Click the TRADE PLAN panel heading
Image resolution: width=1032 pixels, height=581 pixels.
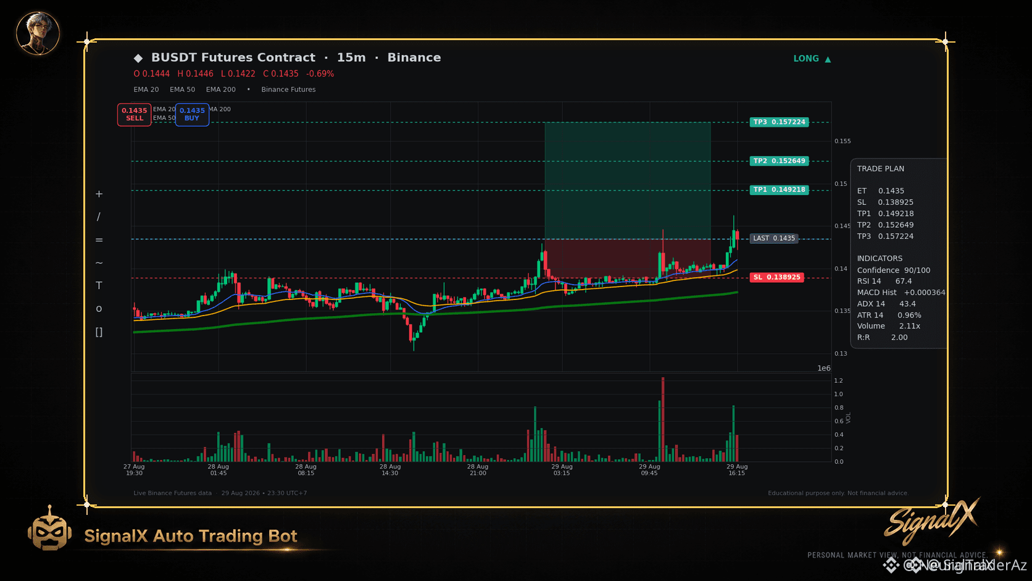tap(881, 169)
